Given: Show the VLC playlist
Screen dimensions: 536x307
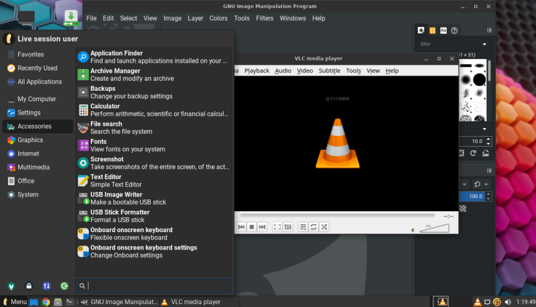Looking at the screenshot, I should coord(303,227).
